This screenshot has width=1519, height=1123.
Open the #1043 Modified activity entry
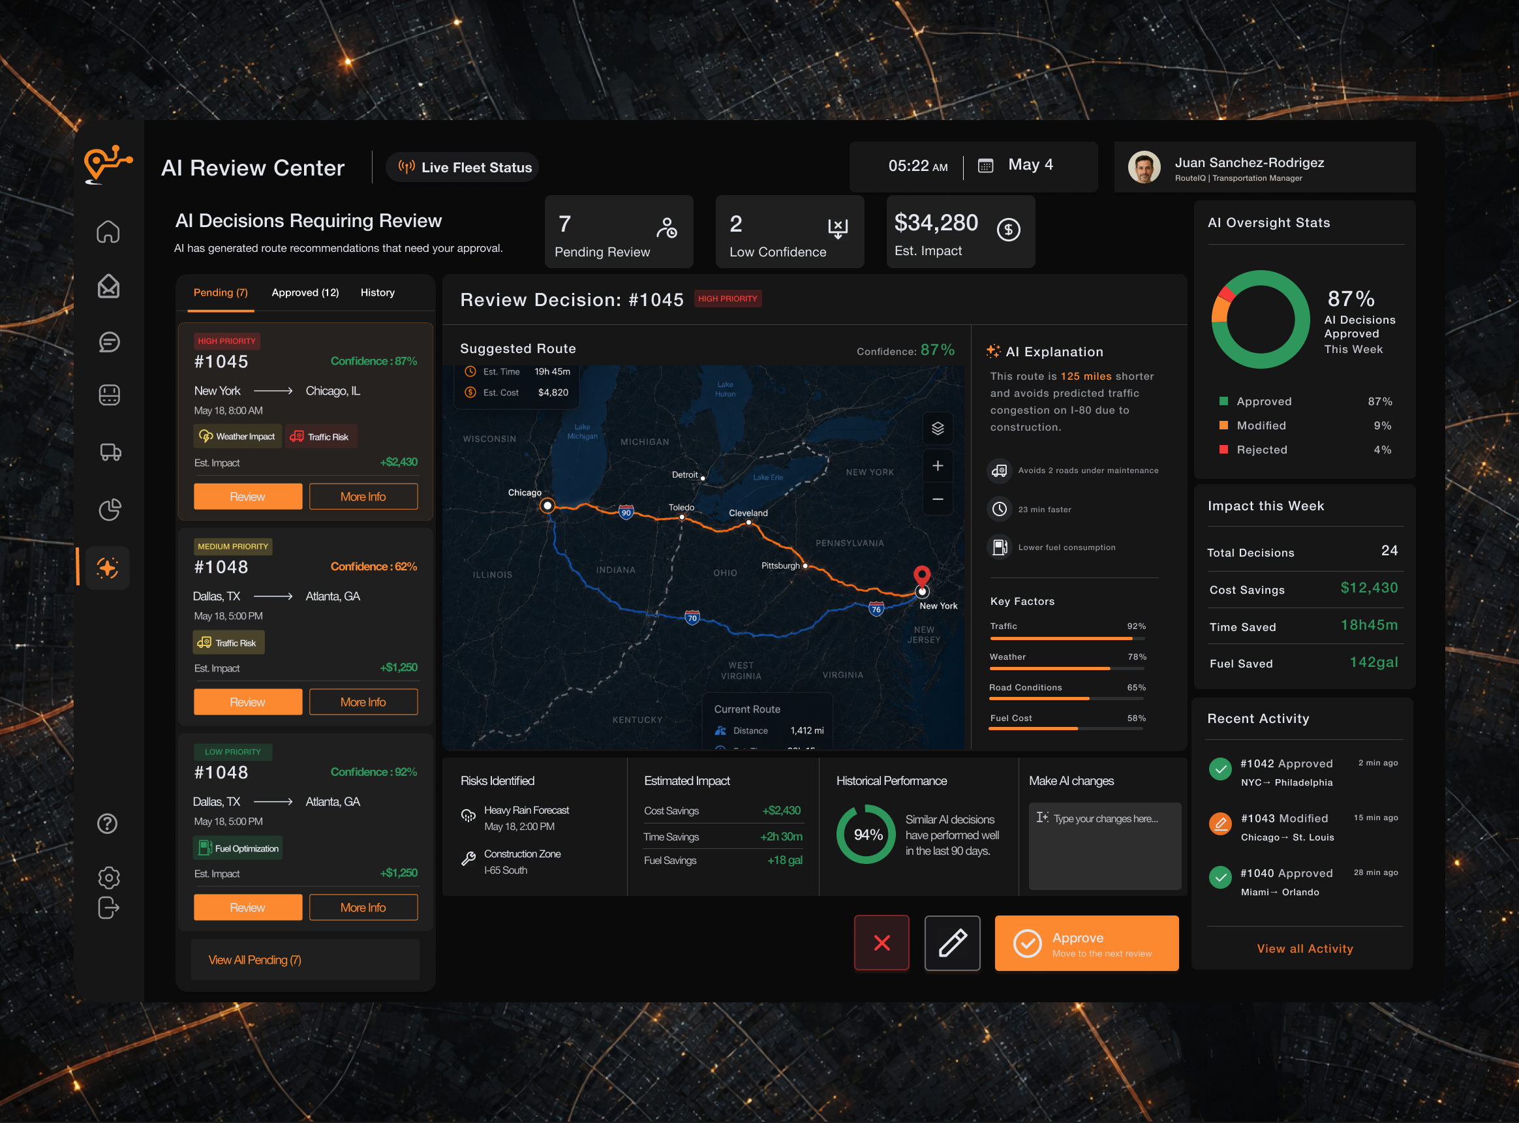pos(1304,827)
